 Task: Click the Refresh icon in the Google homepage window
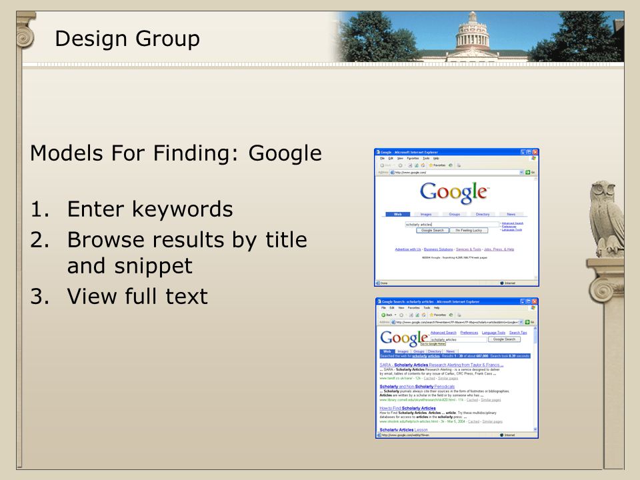417,165
